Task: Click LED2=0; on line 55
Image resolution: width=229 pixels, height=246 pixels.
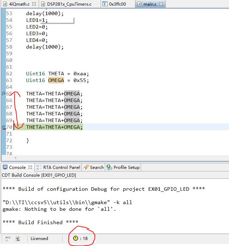Action: coord(37,27)
